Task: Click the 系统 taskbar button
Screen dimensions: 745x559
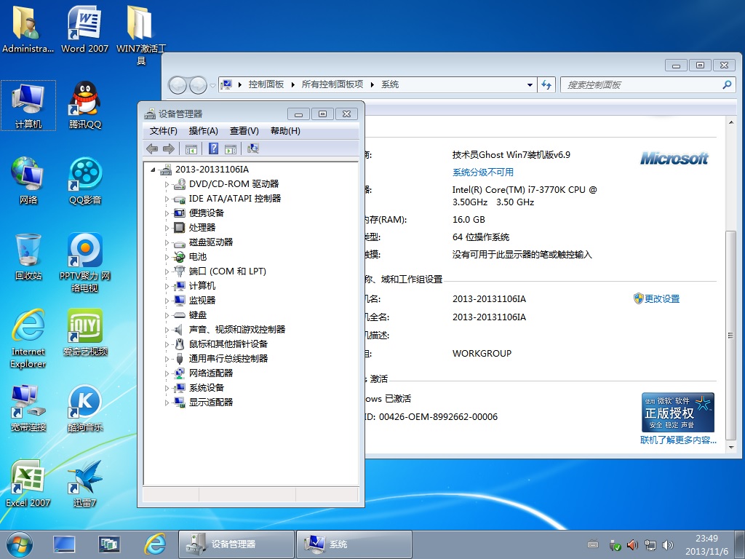Action: point(354,544)
